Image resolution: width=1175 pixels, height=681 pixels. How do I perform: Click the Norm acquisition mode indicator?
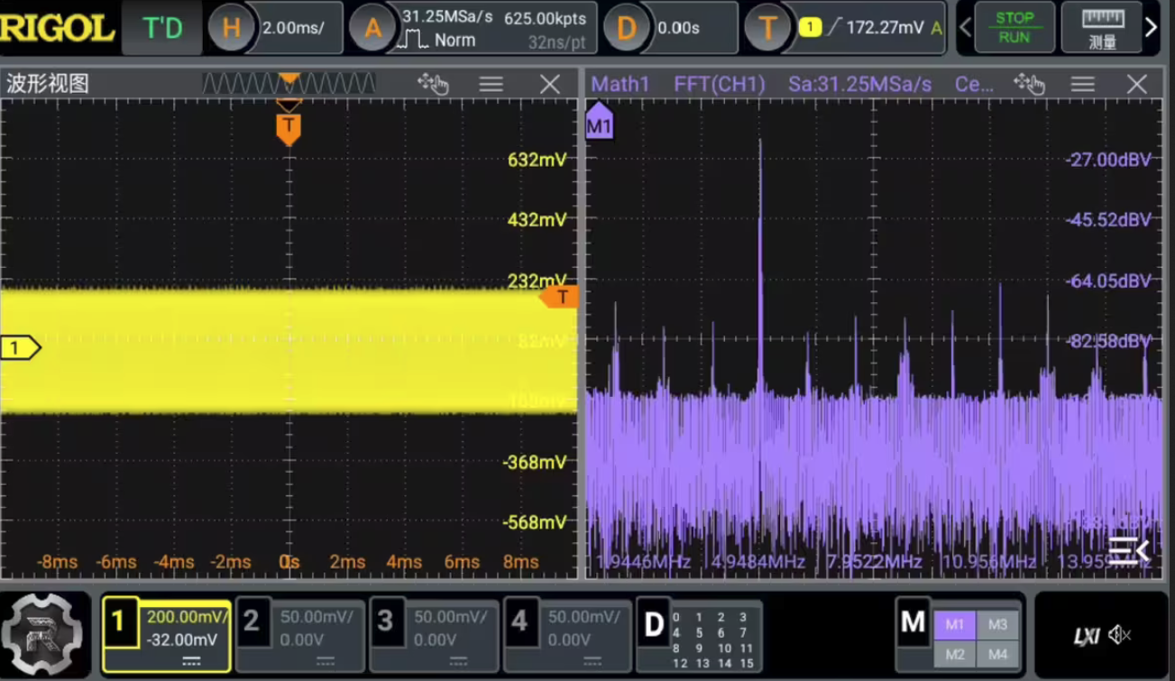[454, 40]
